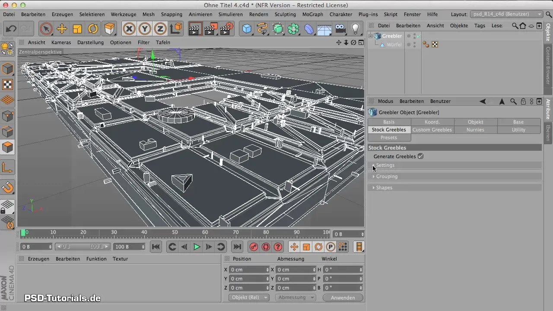Toggle the coordinate system icon
Viewport: 553px width, 311px height.
click(x=176, y=29)
